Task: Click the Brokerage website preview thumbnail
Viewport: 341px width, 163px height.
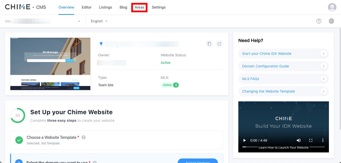Action: pyautogui.click(x=50, y=64)
